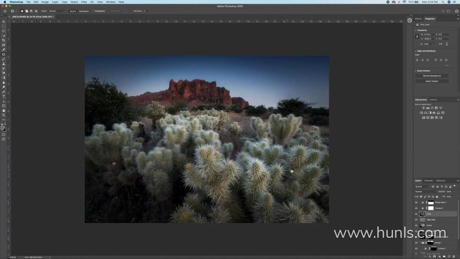Open the Patch mode Normal dropdown

pyautogui.click(x=57, y=11)
